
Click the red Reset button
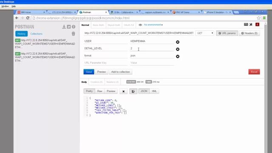tap(254, 72)
